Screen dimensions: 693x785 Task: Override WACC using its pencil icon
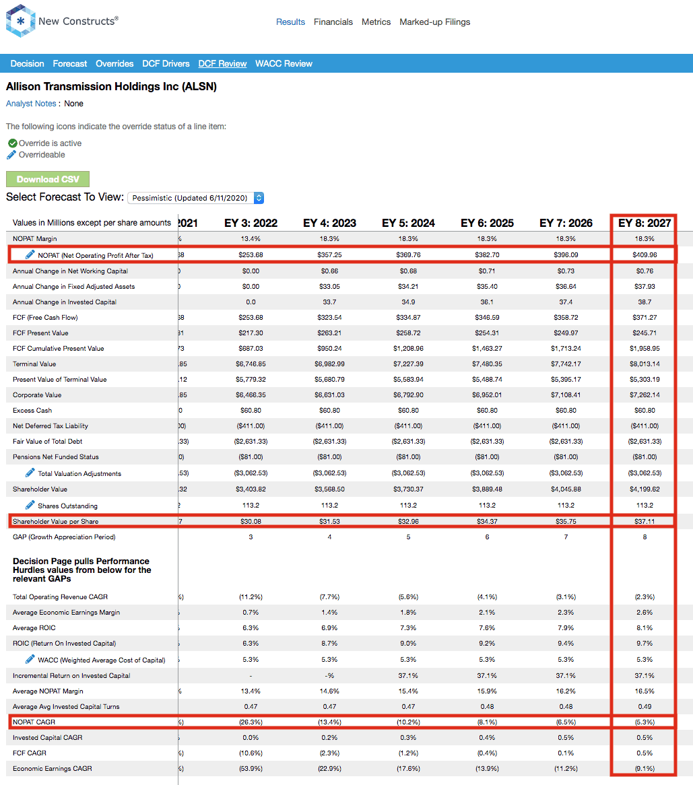click(30, 659)
